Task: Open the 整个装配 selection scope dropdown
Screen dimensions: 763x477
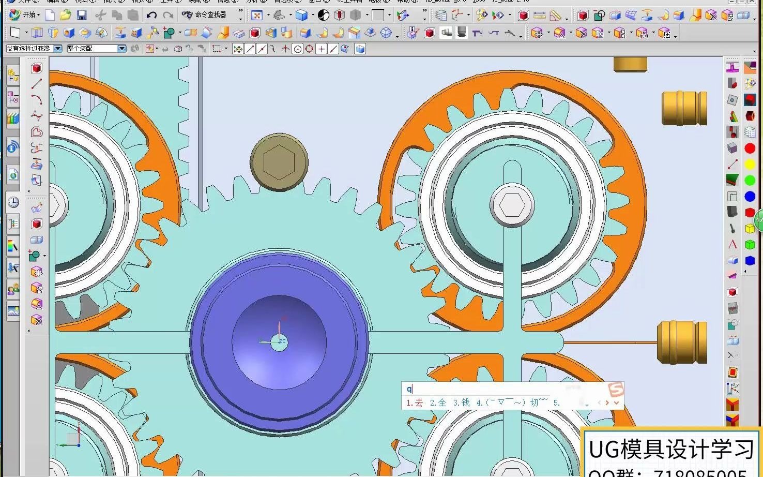Action: 122,49
